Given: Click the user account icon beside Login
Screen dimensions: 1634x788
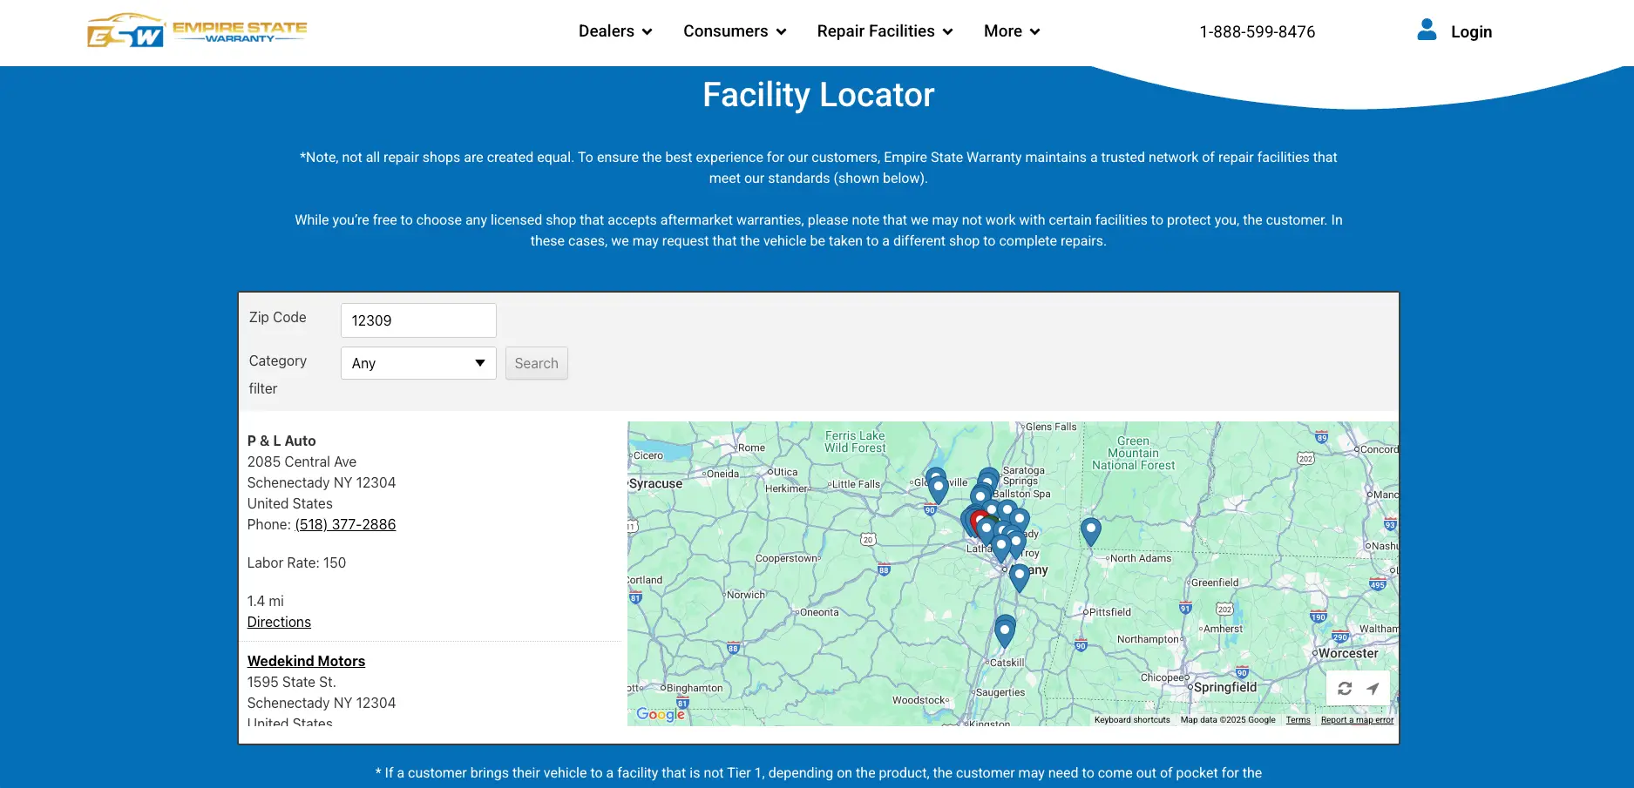Looking at the screenshot, I should coord(1427,30).
